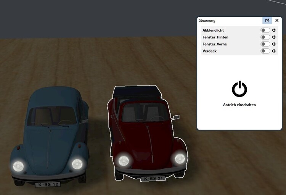
Task: Toggle the Abblendlicht switch
Action: (x=265, y=30)
